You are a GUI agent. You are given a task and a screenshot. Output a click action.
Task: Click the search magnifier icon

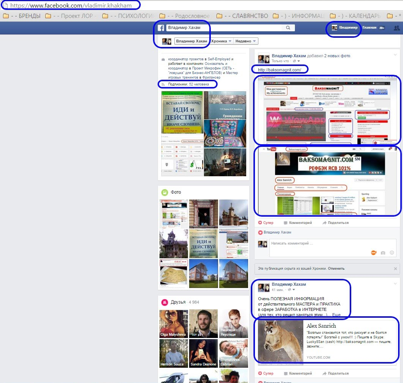point(288,27)
